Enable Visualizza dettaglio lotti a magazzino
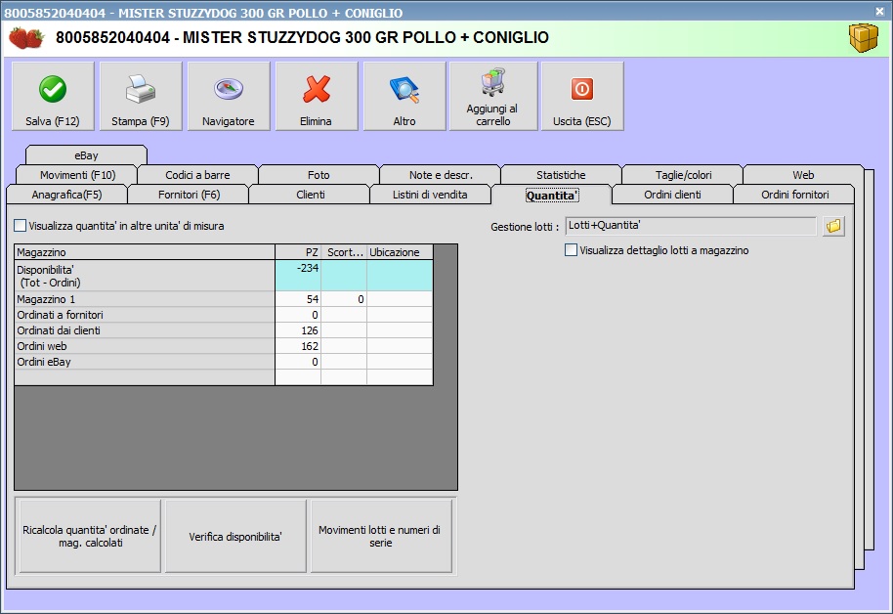 click(x=571, y=249)
